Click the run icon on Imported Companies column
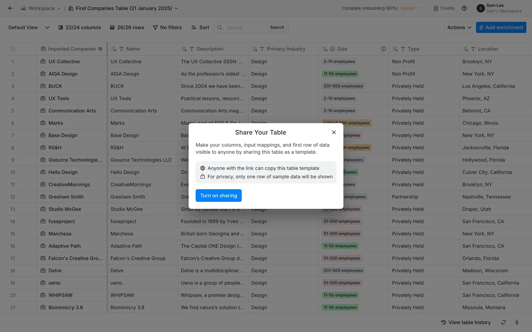This screenshot has height=332, width=532. click(x=100, y=49)
